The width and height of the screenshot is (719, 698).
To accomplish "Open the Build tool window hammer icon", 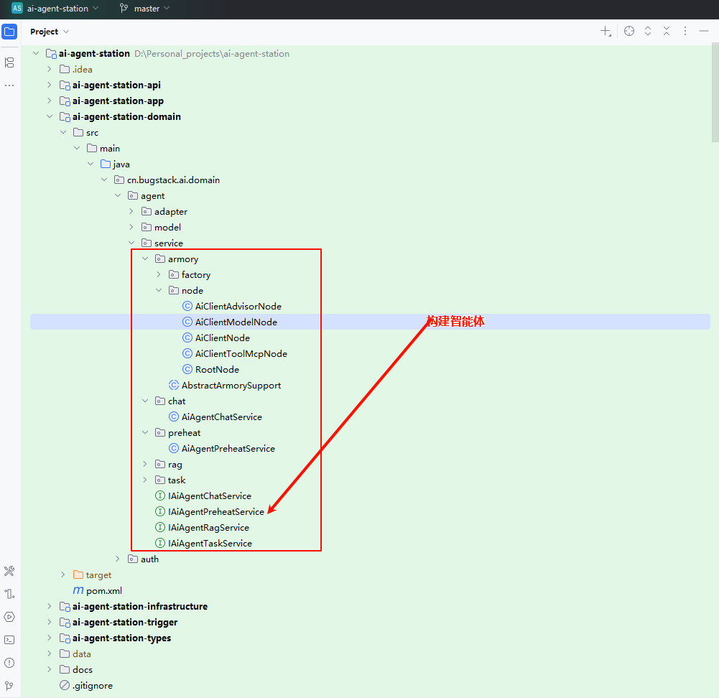I will [x=9, y=571].
